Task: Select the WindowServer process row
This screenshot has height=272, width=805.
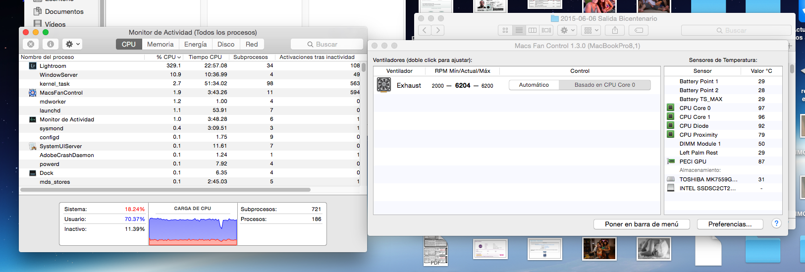Action: 190,75
